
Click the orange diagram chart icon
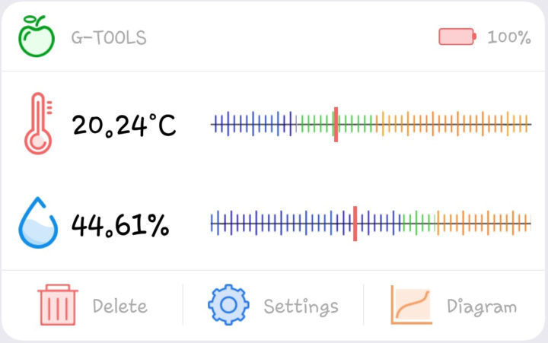(411, 305)
